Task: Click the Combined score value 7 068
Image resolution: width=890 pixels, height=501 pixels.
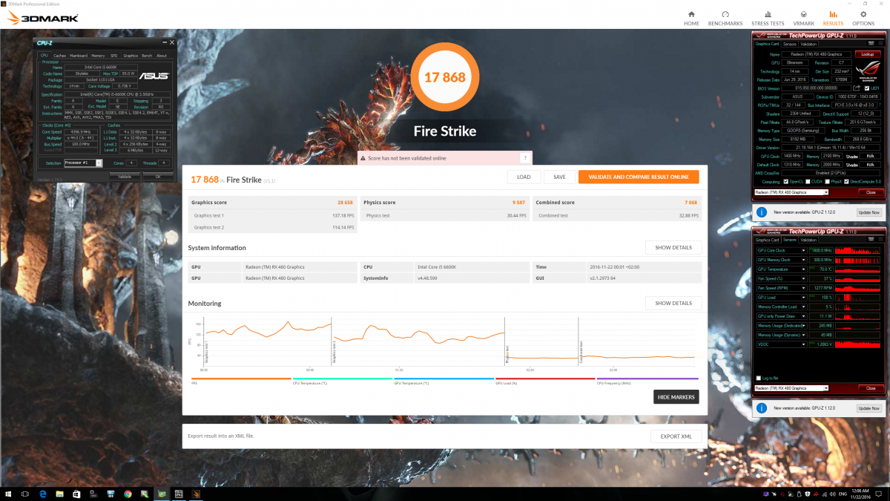Action: coord(690,202)
